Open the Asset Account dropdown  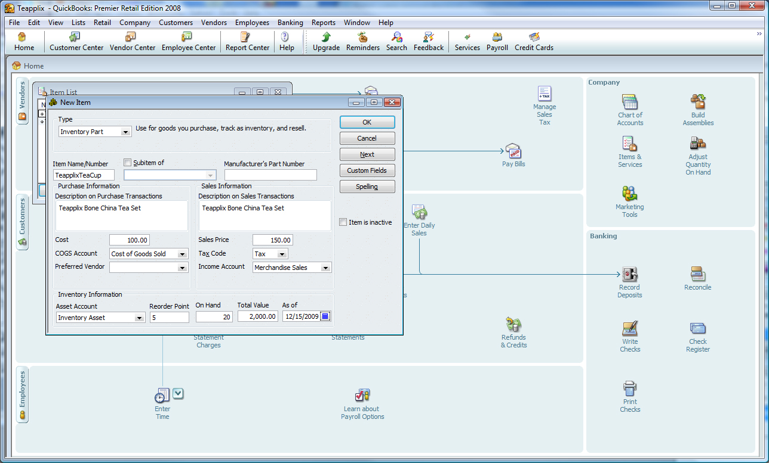pyautogui.click(x=139, y=318)
